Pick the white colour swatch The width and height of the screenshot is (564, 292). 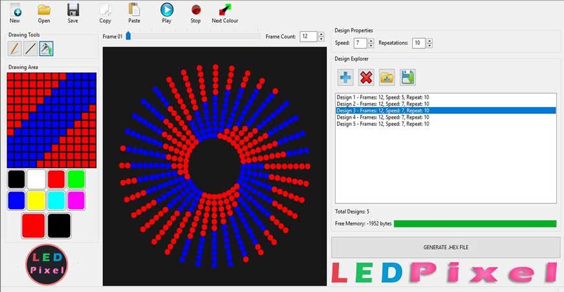(36, 179)
